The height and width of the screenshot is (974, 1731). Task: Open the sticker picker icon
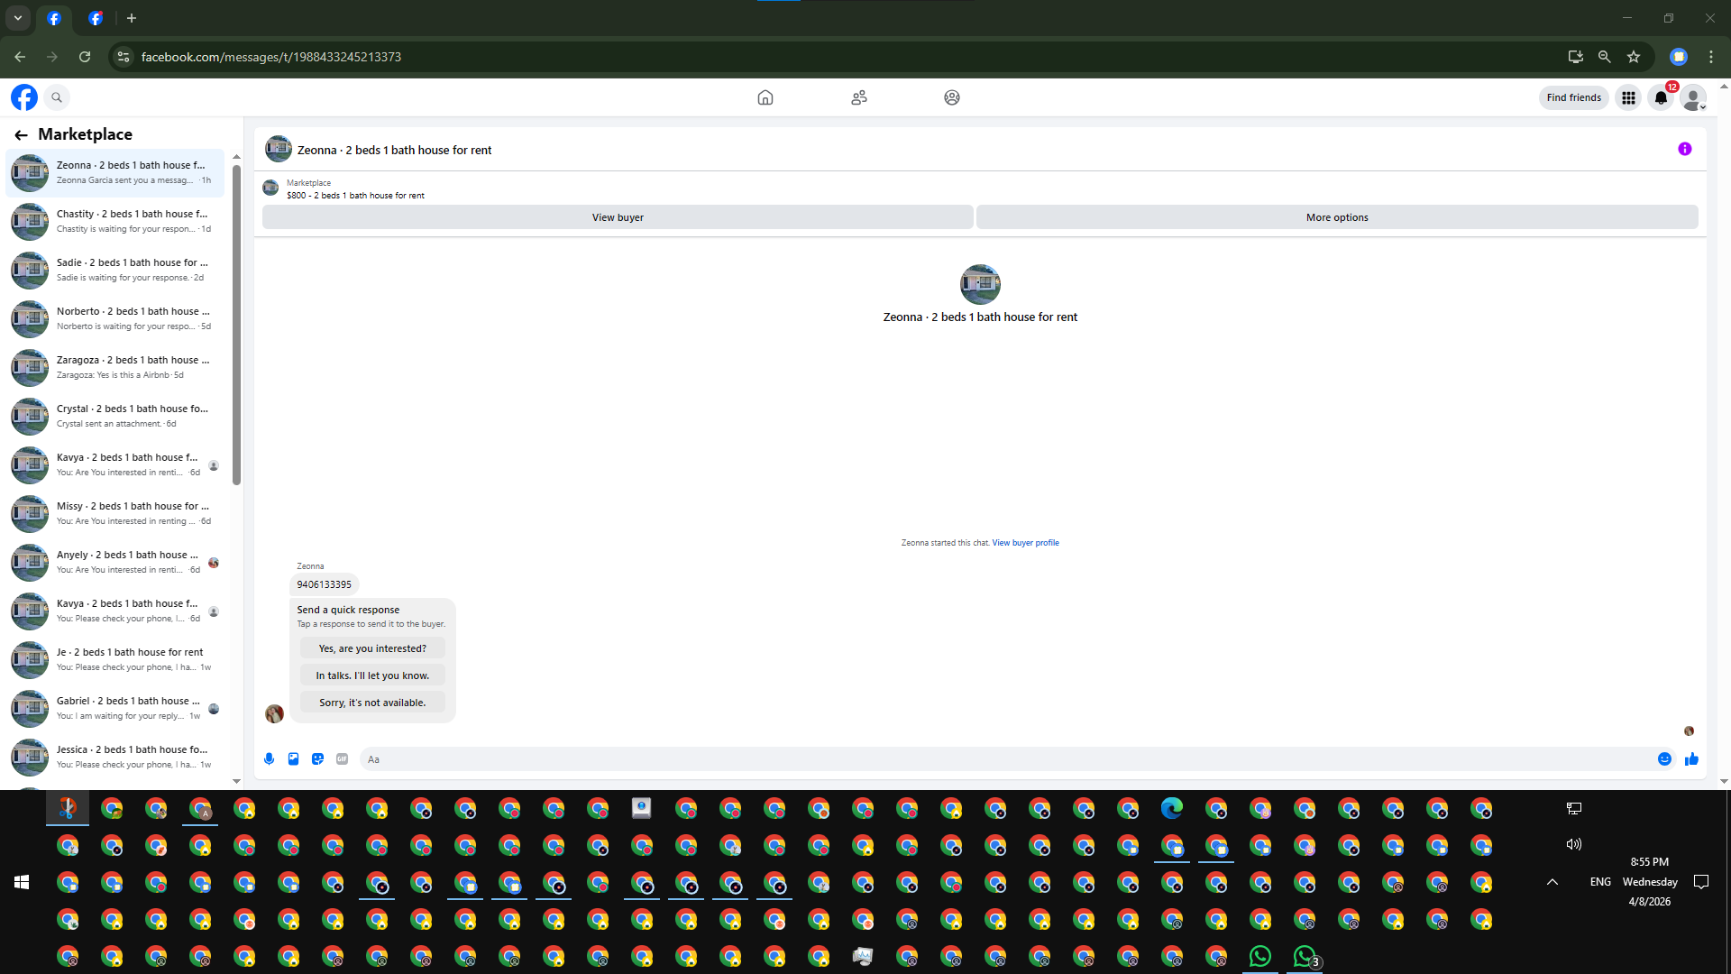click(317, 759)
